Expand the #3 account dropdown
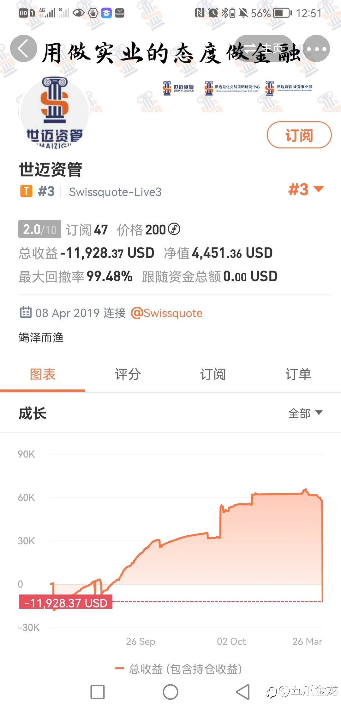Screen dimensions: 341x710 tap(306, 190)
